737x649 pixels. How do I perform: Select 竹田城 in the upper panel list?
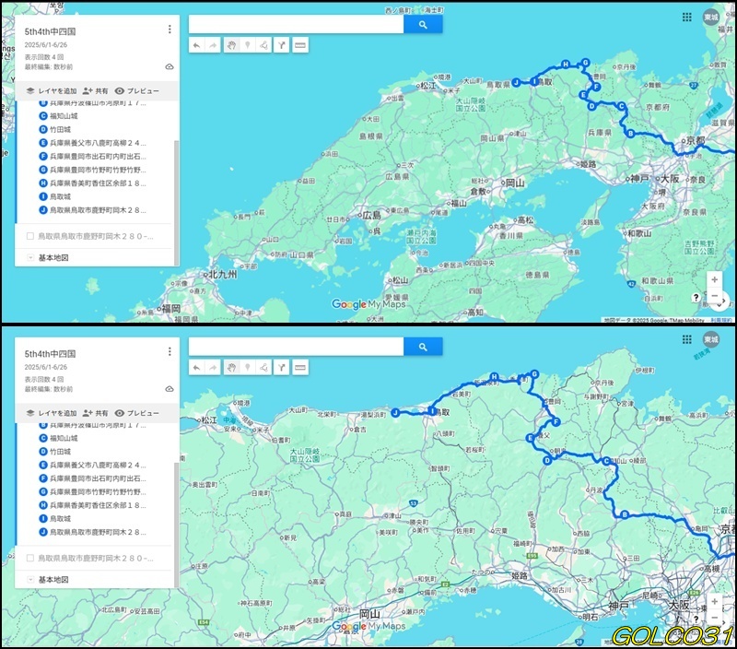pyautogui.click(x=59, y=129)
